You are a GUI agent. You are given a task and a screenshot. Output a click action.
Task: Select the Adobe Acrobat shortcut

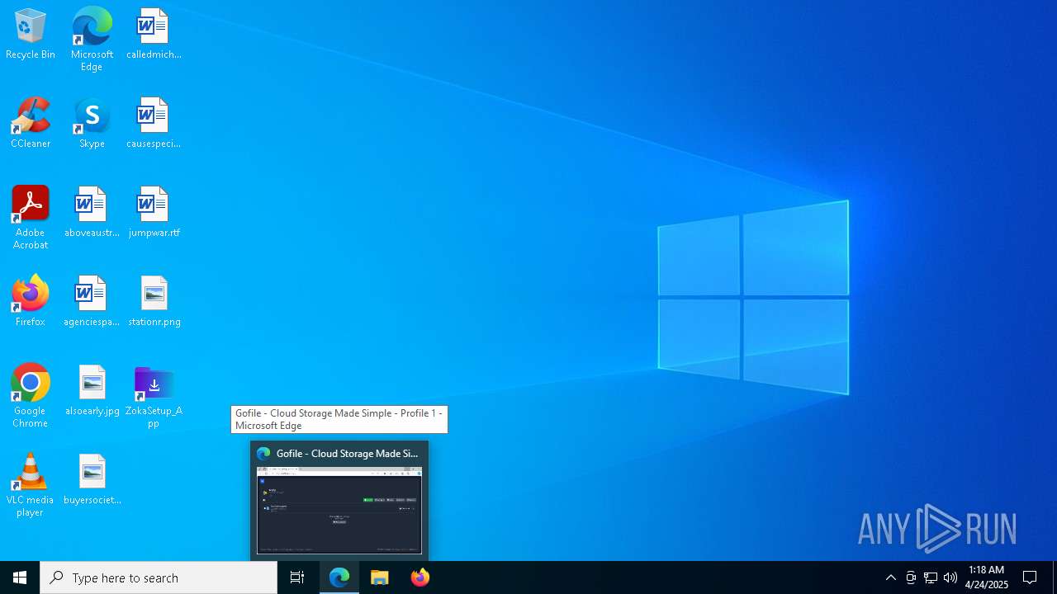coord(31,218)
